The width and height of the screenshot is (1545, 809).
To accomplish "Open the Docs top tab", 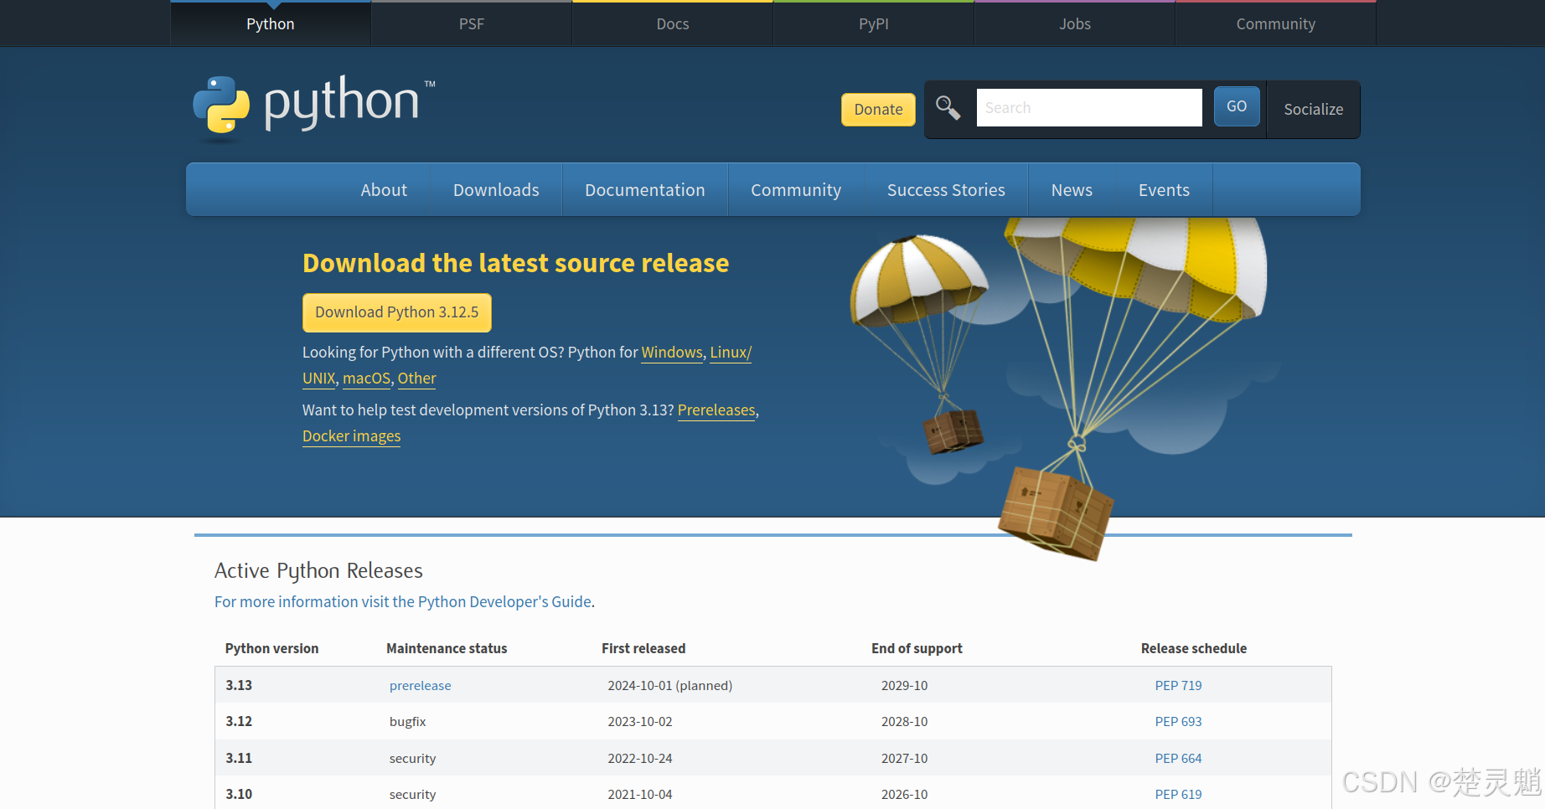I will [673, 23].
